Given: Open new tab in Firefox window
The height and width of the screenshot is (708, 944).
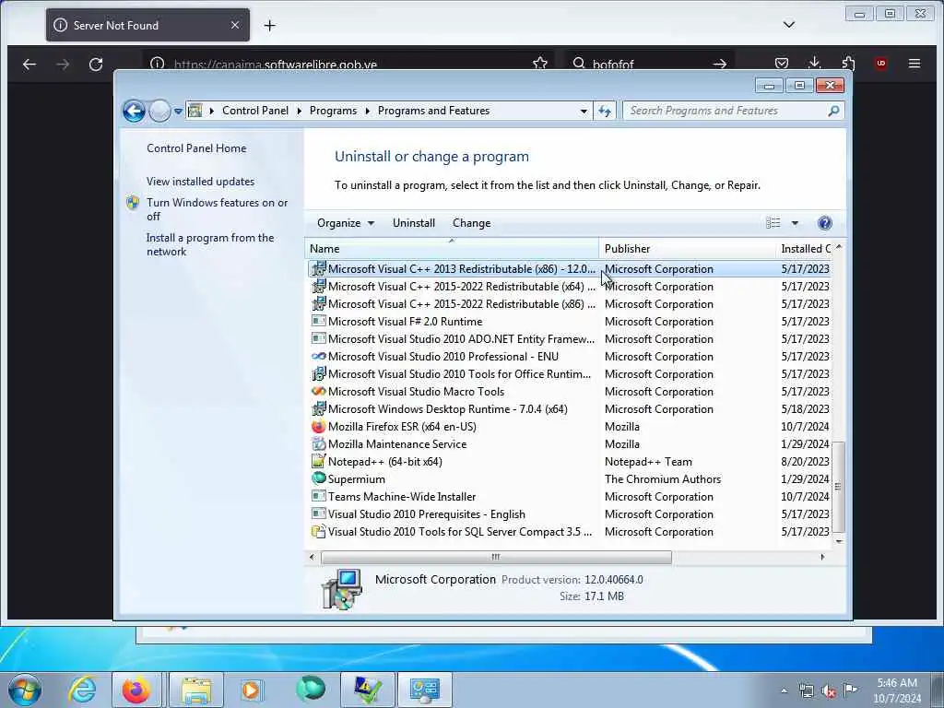Looking at the screenshot, I should (270, 25).
